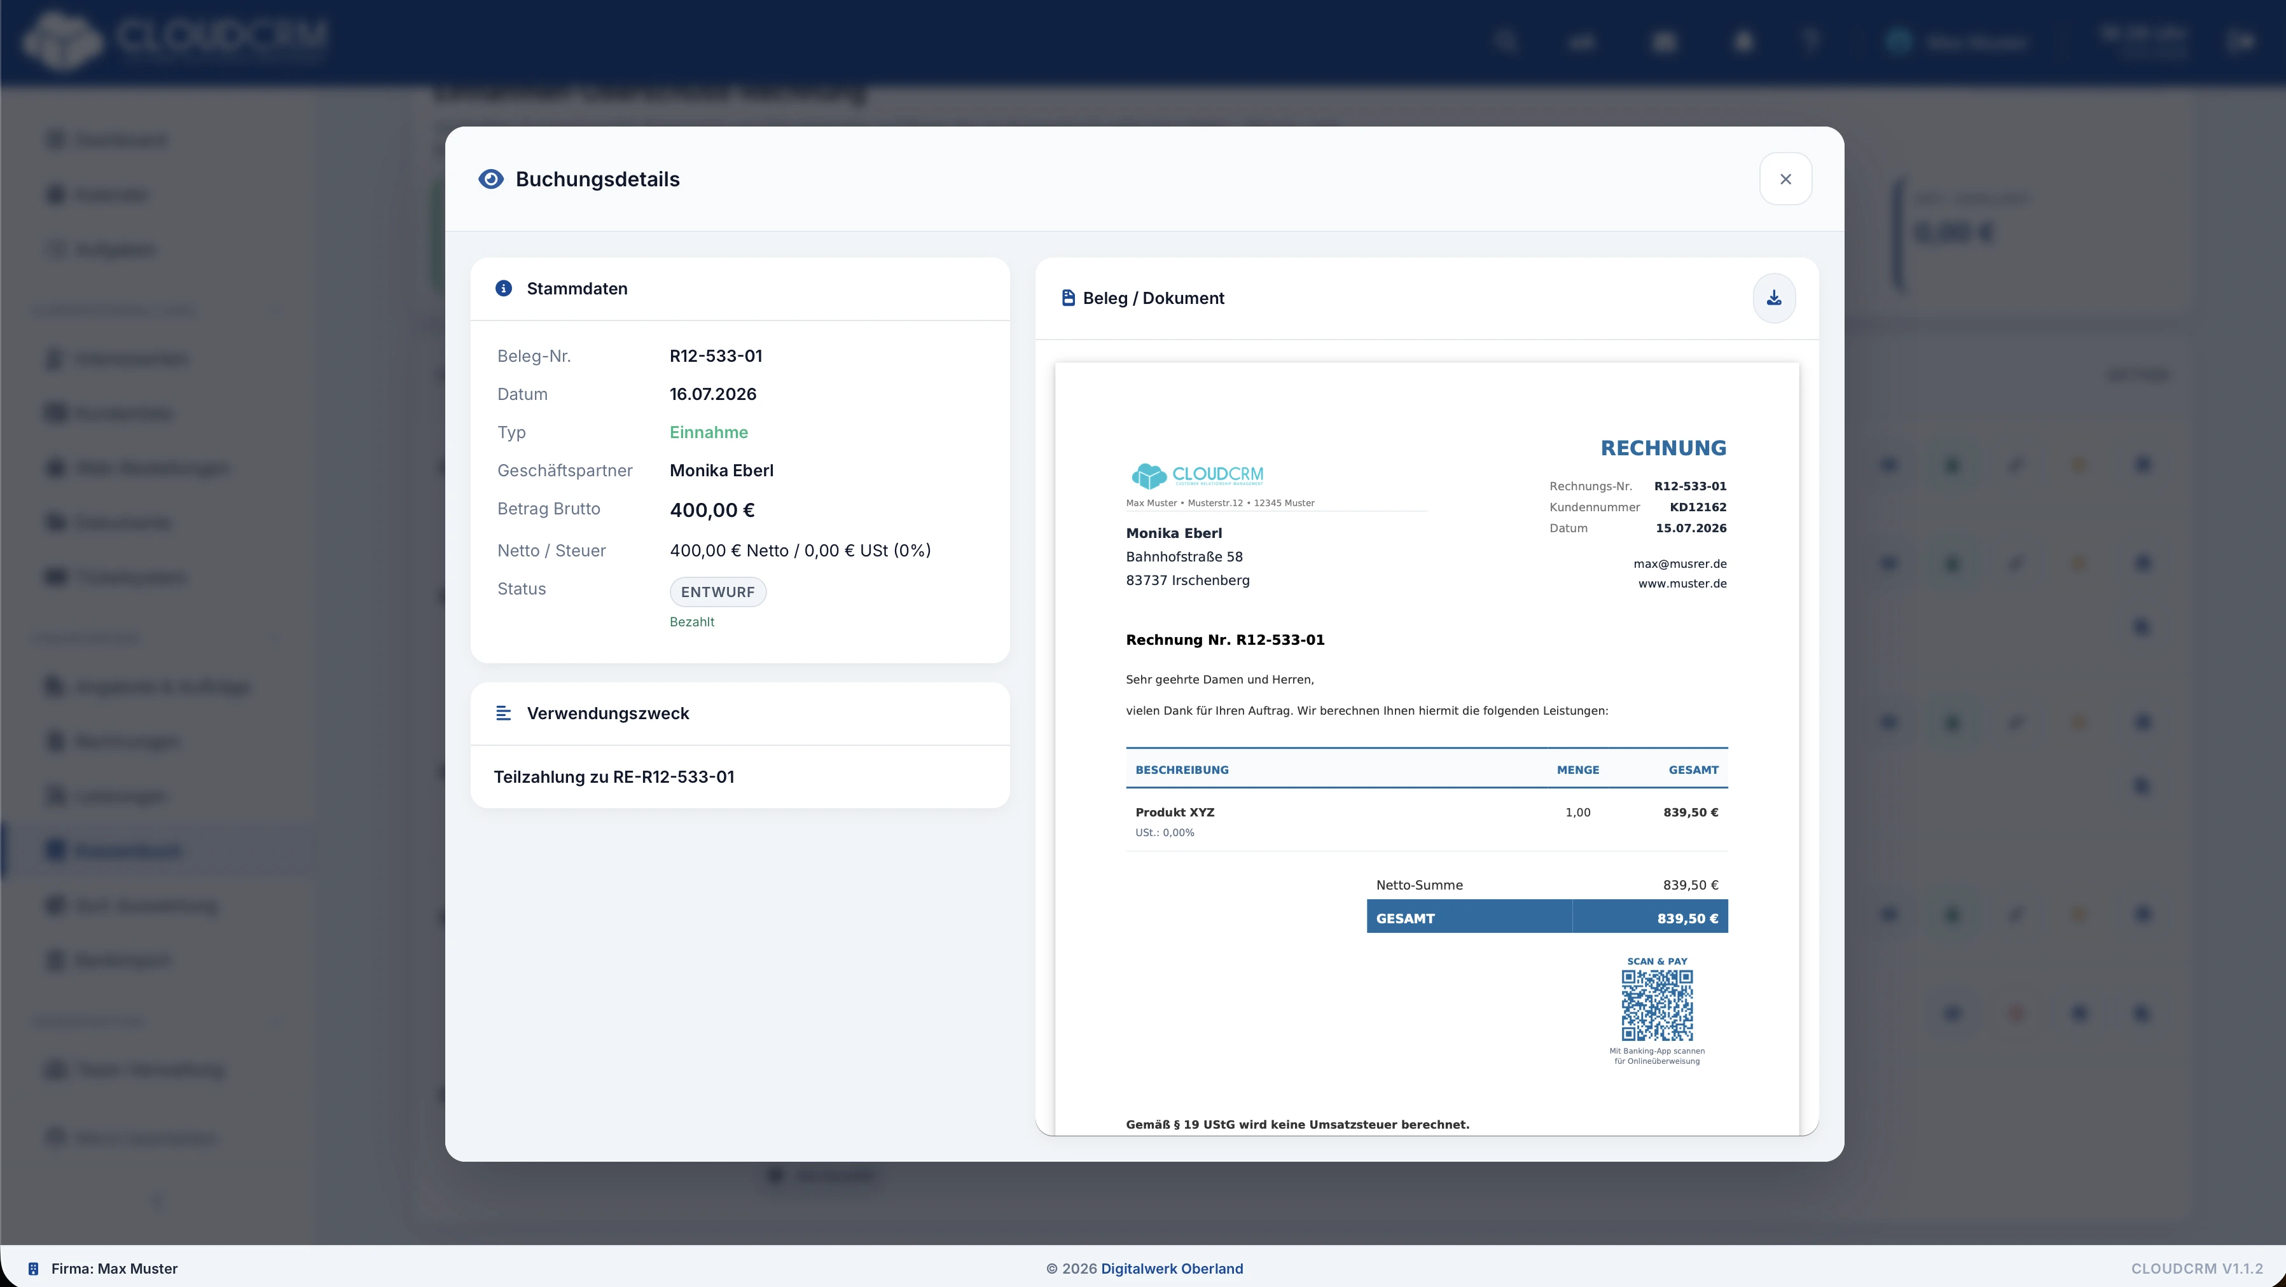Image resolution: width=2286 pixels, height=1287 pixels.
Task: Click Bahnhofstraße 58 address line
Action: click(1184, 557)
